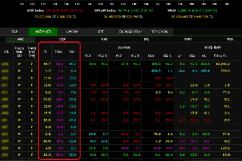Click the Tổng KL column header

[x=220, y=56]
